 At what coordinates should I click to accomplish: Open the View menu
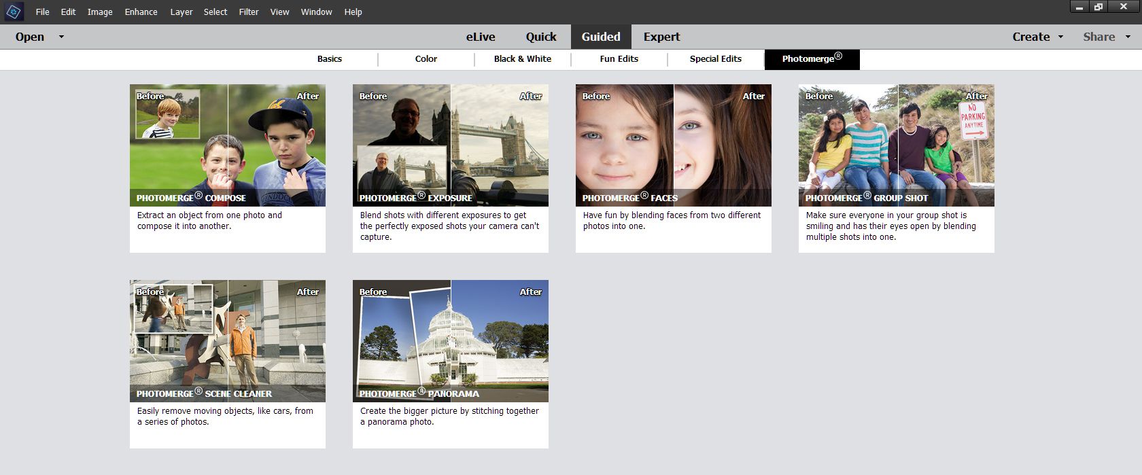click(279, 12)
